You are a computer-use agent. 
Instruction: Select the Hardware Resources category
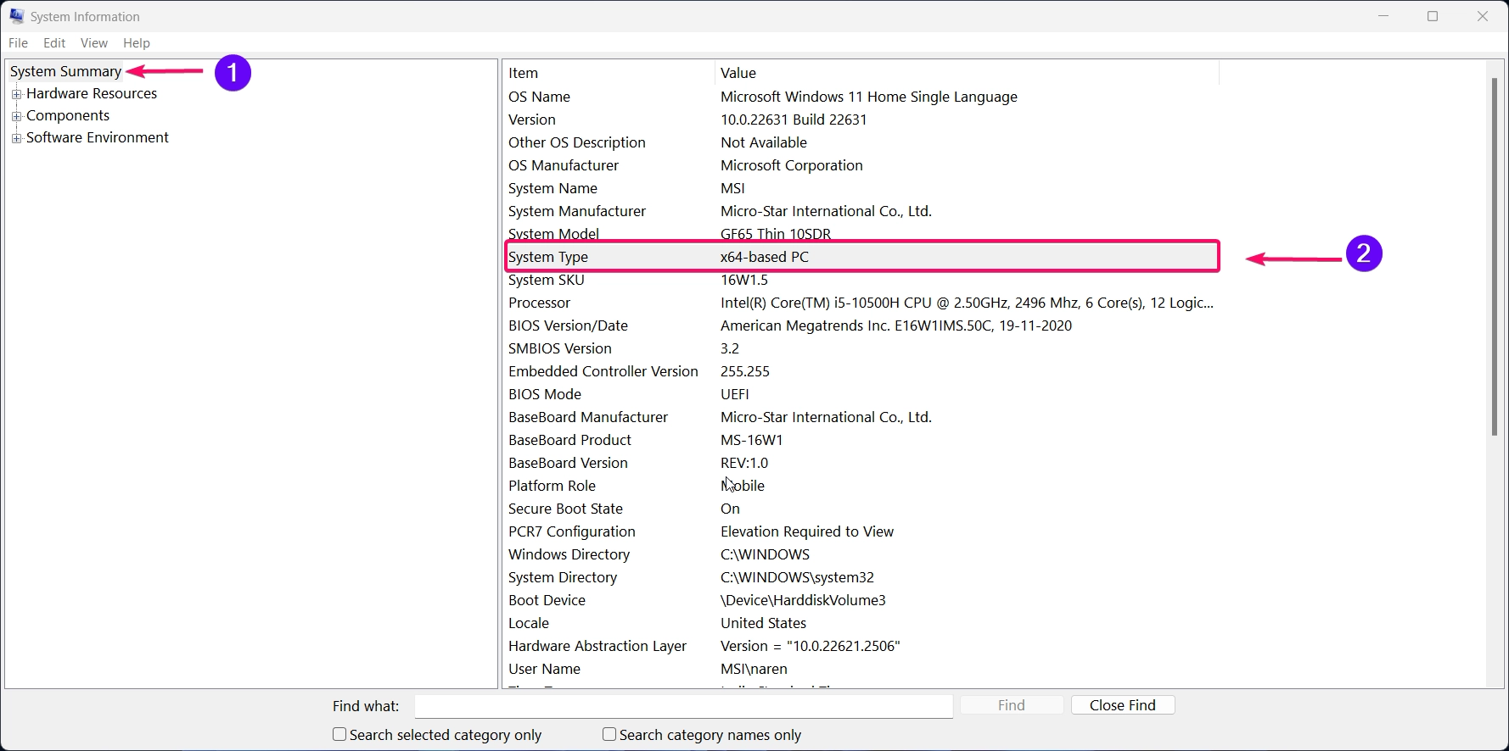click(92, 93)
